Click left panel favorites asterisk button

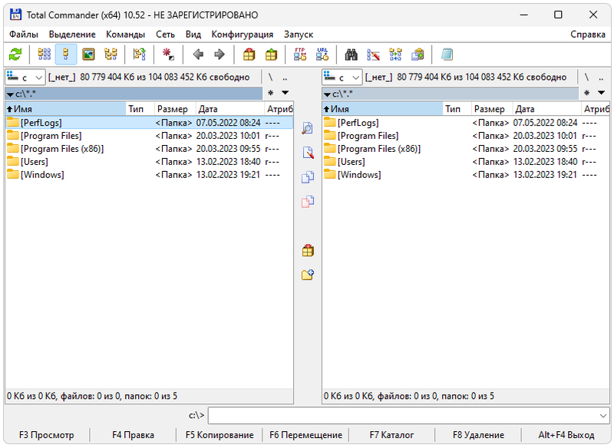click(271, 93)
